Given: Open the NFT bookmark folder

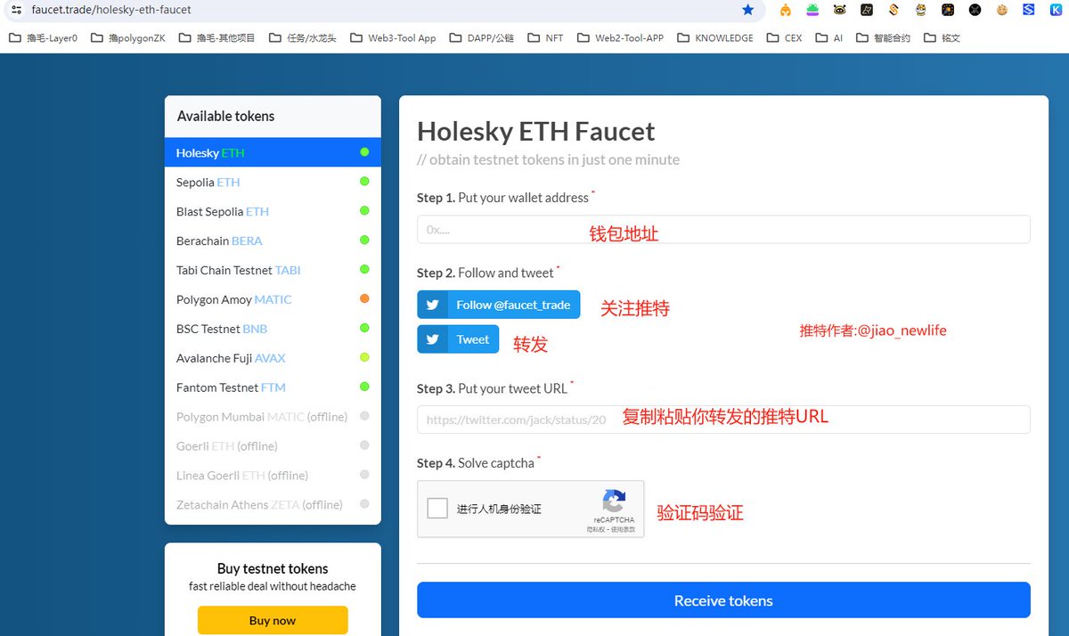Looking at the screenshot, I should coord(545,38).
